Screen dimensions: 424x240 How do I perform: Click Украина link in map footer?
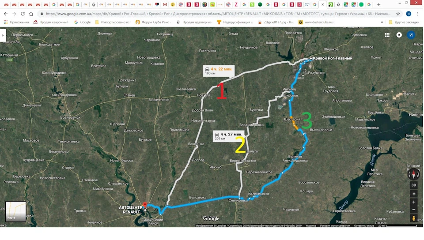coord(310,225)
